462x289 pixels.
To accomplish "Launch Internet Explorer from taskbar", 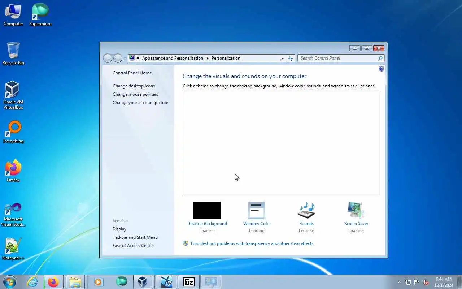I will point(32,282).
